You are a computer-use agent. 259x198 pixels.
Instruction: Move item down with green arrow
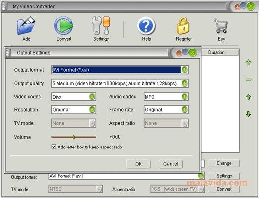tap(248, 114)
